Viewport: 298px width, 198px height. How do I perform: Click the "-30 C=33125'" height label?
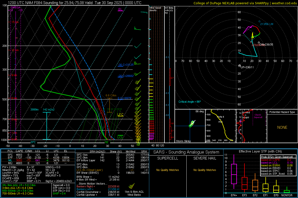pos(126,65)
